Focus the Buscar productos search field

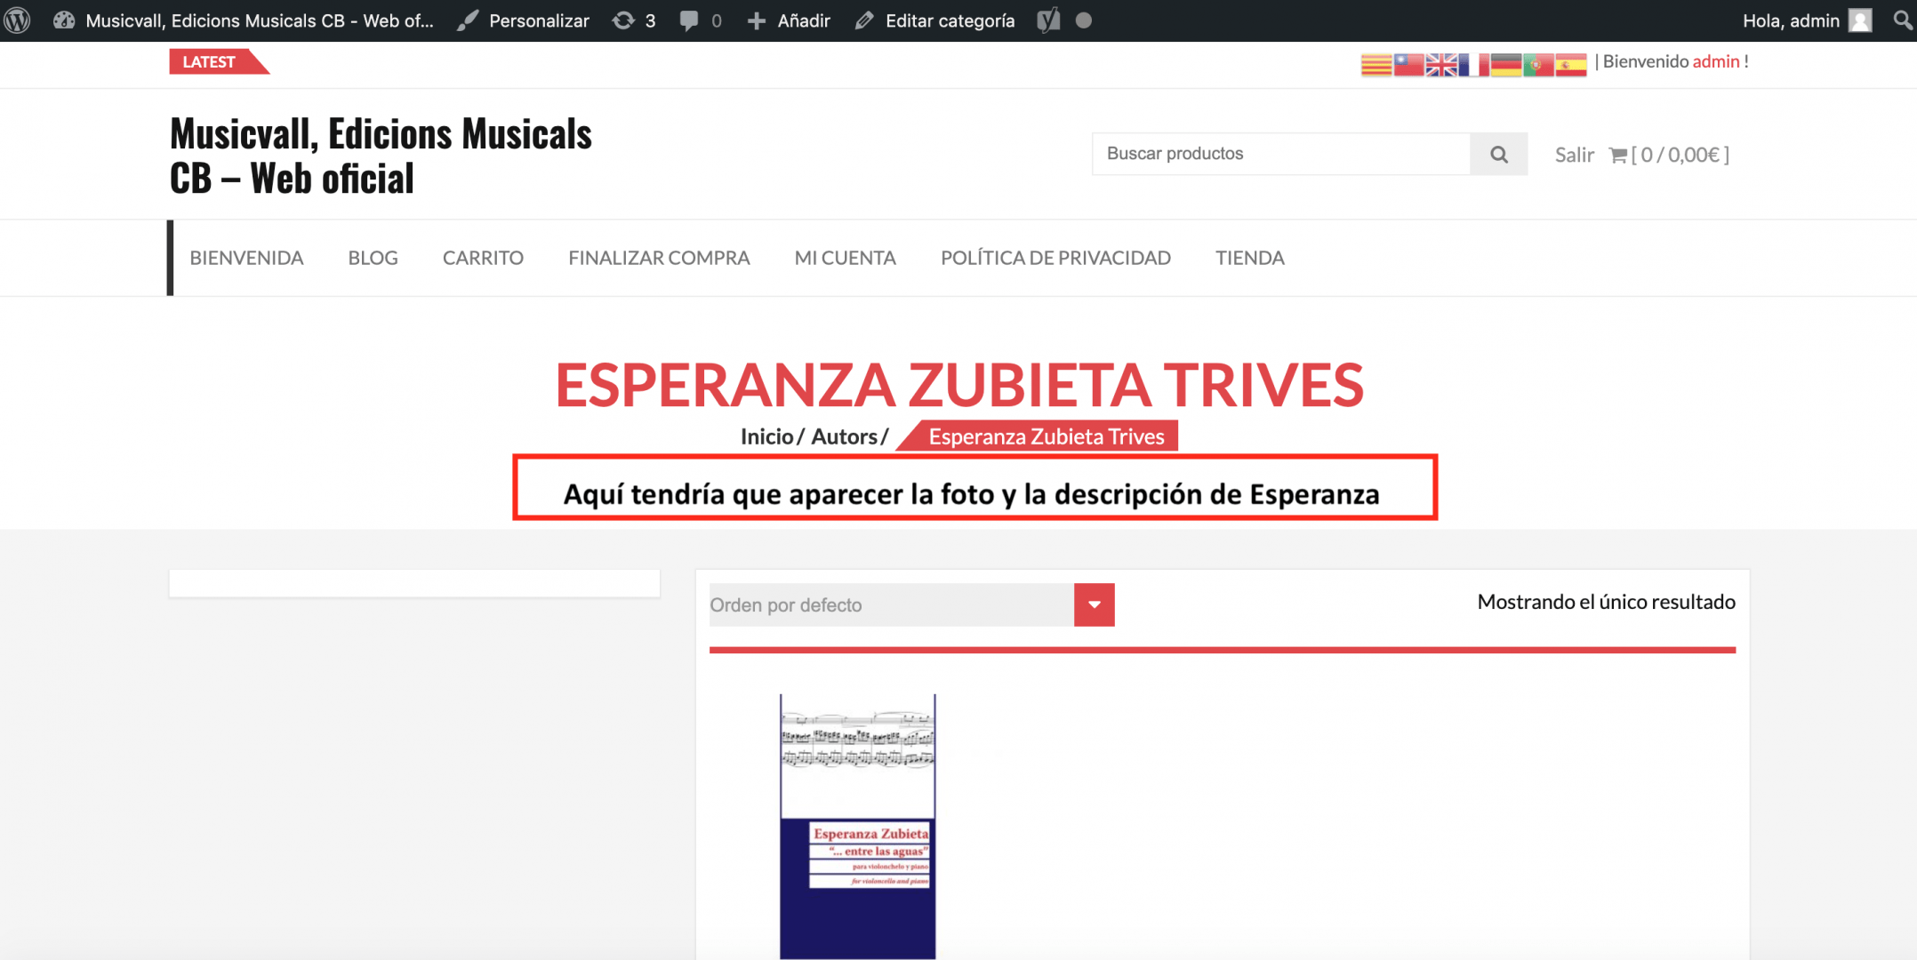[1280, 154]
